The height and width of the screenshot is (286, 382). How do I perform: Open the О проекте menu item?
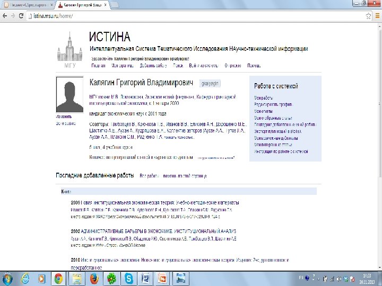(x=233, y=66)
